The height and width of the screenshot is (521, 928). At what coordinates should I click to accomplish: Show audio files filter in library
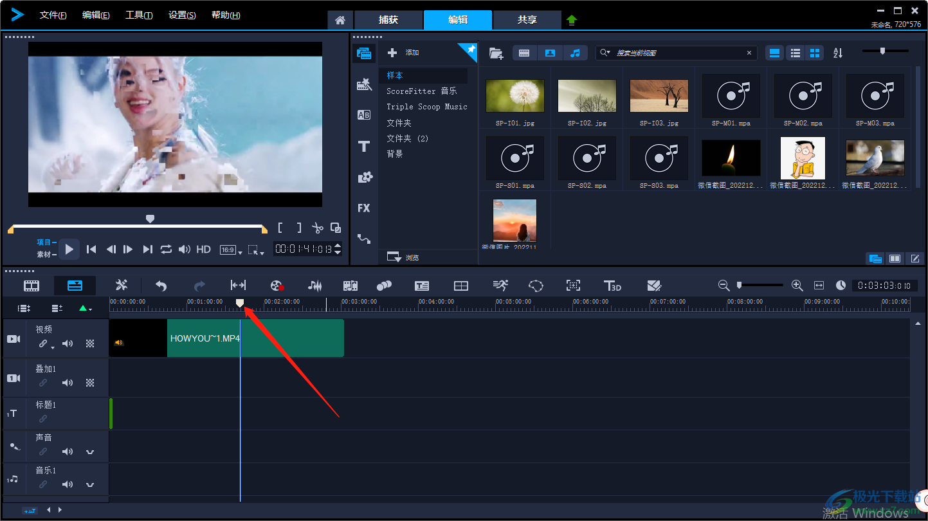coord(576,53)
